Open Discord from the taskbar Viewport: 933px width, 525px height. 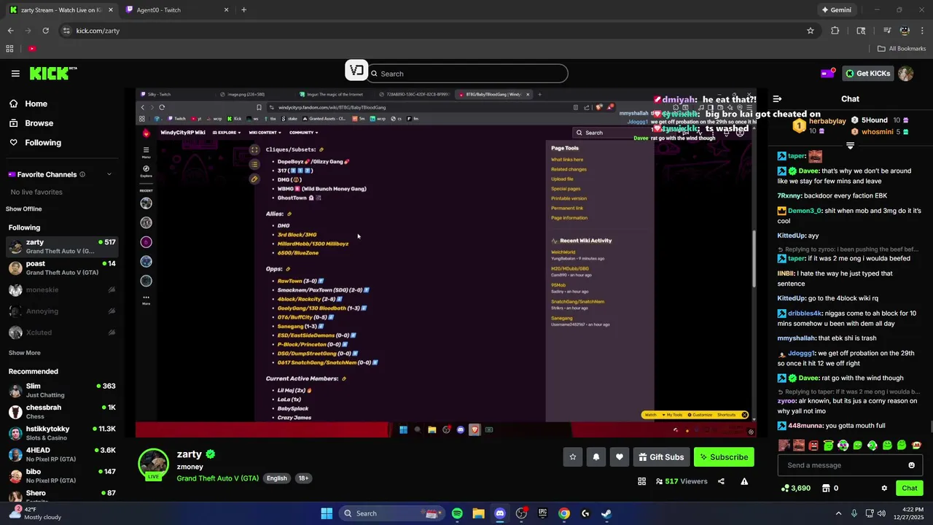(500, 513)
